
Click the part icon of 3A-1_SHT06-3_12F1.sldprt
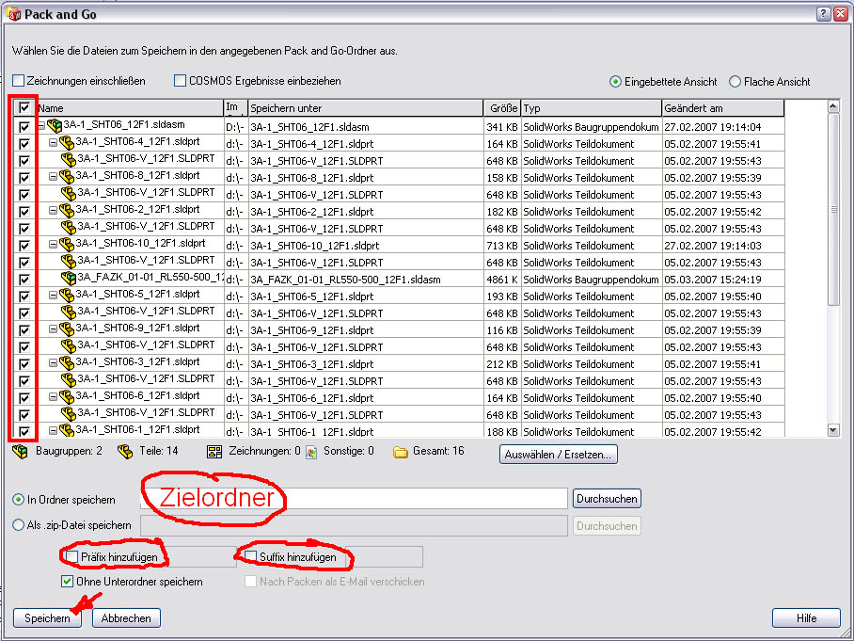tap(67, 362)
